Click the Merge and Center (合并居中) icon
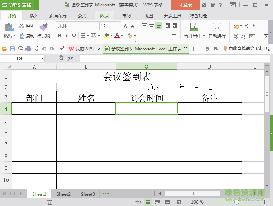This screenshot has width=273, height=206. (x=194, y=27)
